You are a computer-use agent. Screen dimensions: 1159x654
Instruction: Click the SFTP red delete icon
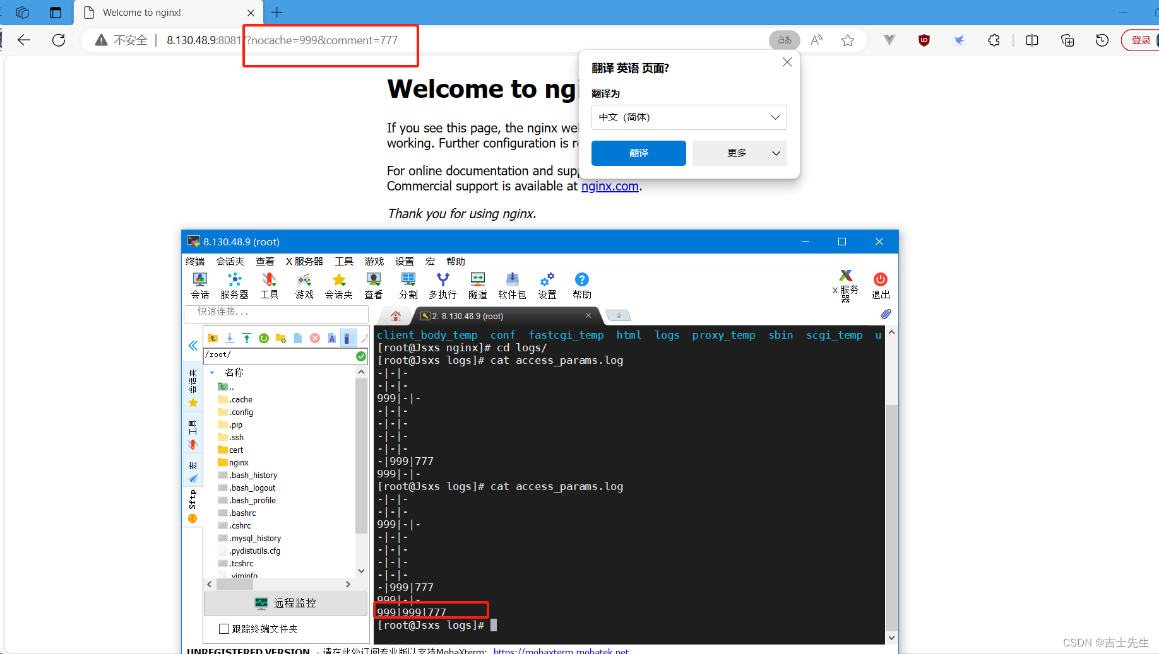(315, 338)
